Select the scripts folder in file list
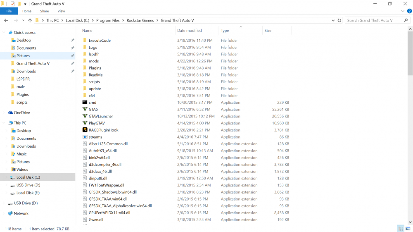Viewport: 413px width, 232px height. 94,82
